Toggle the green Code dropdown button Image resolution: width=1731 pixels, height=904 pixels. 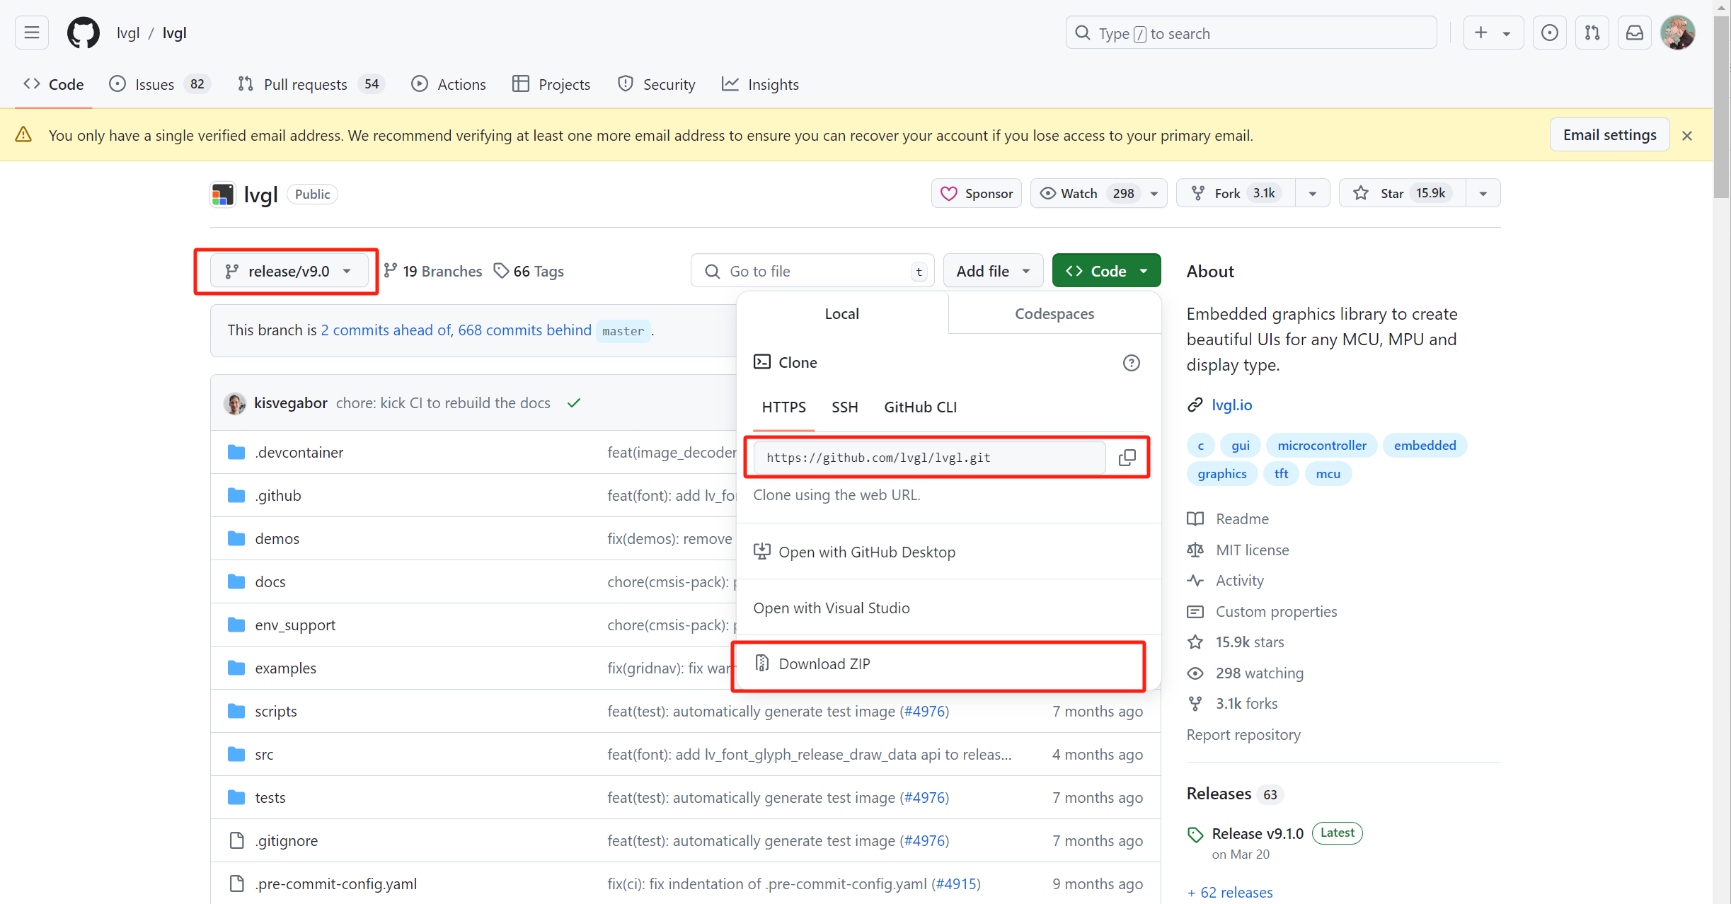pos(1106,271)
